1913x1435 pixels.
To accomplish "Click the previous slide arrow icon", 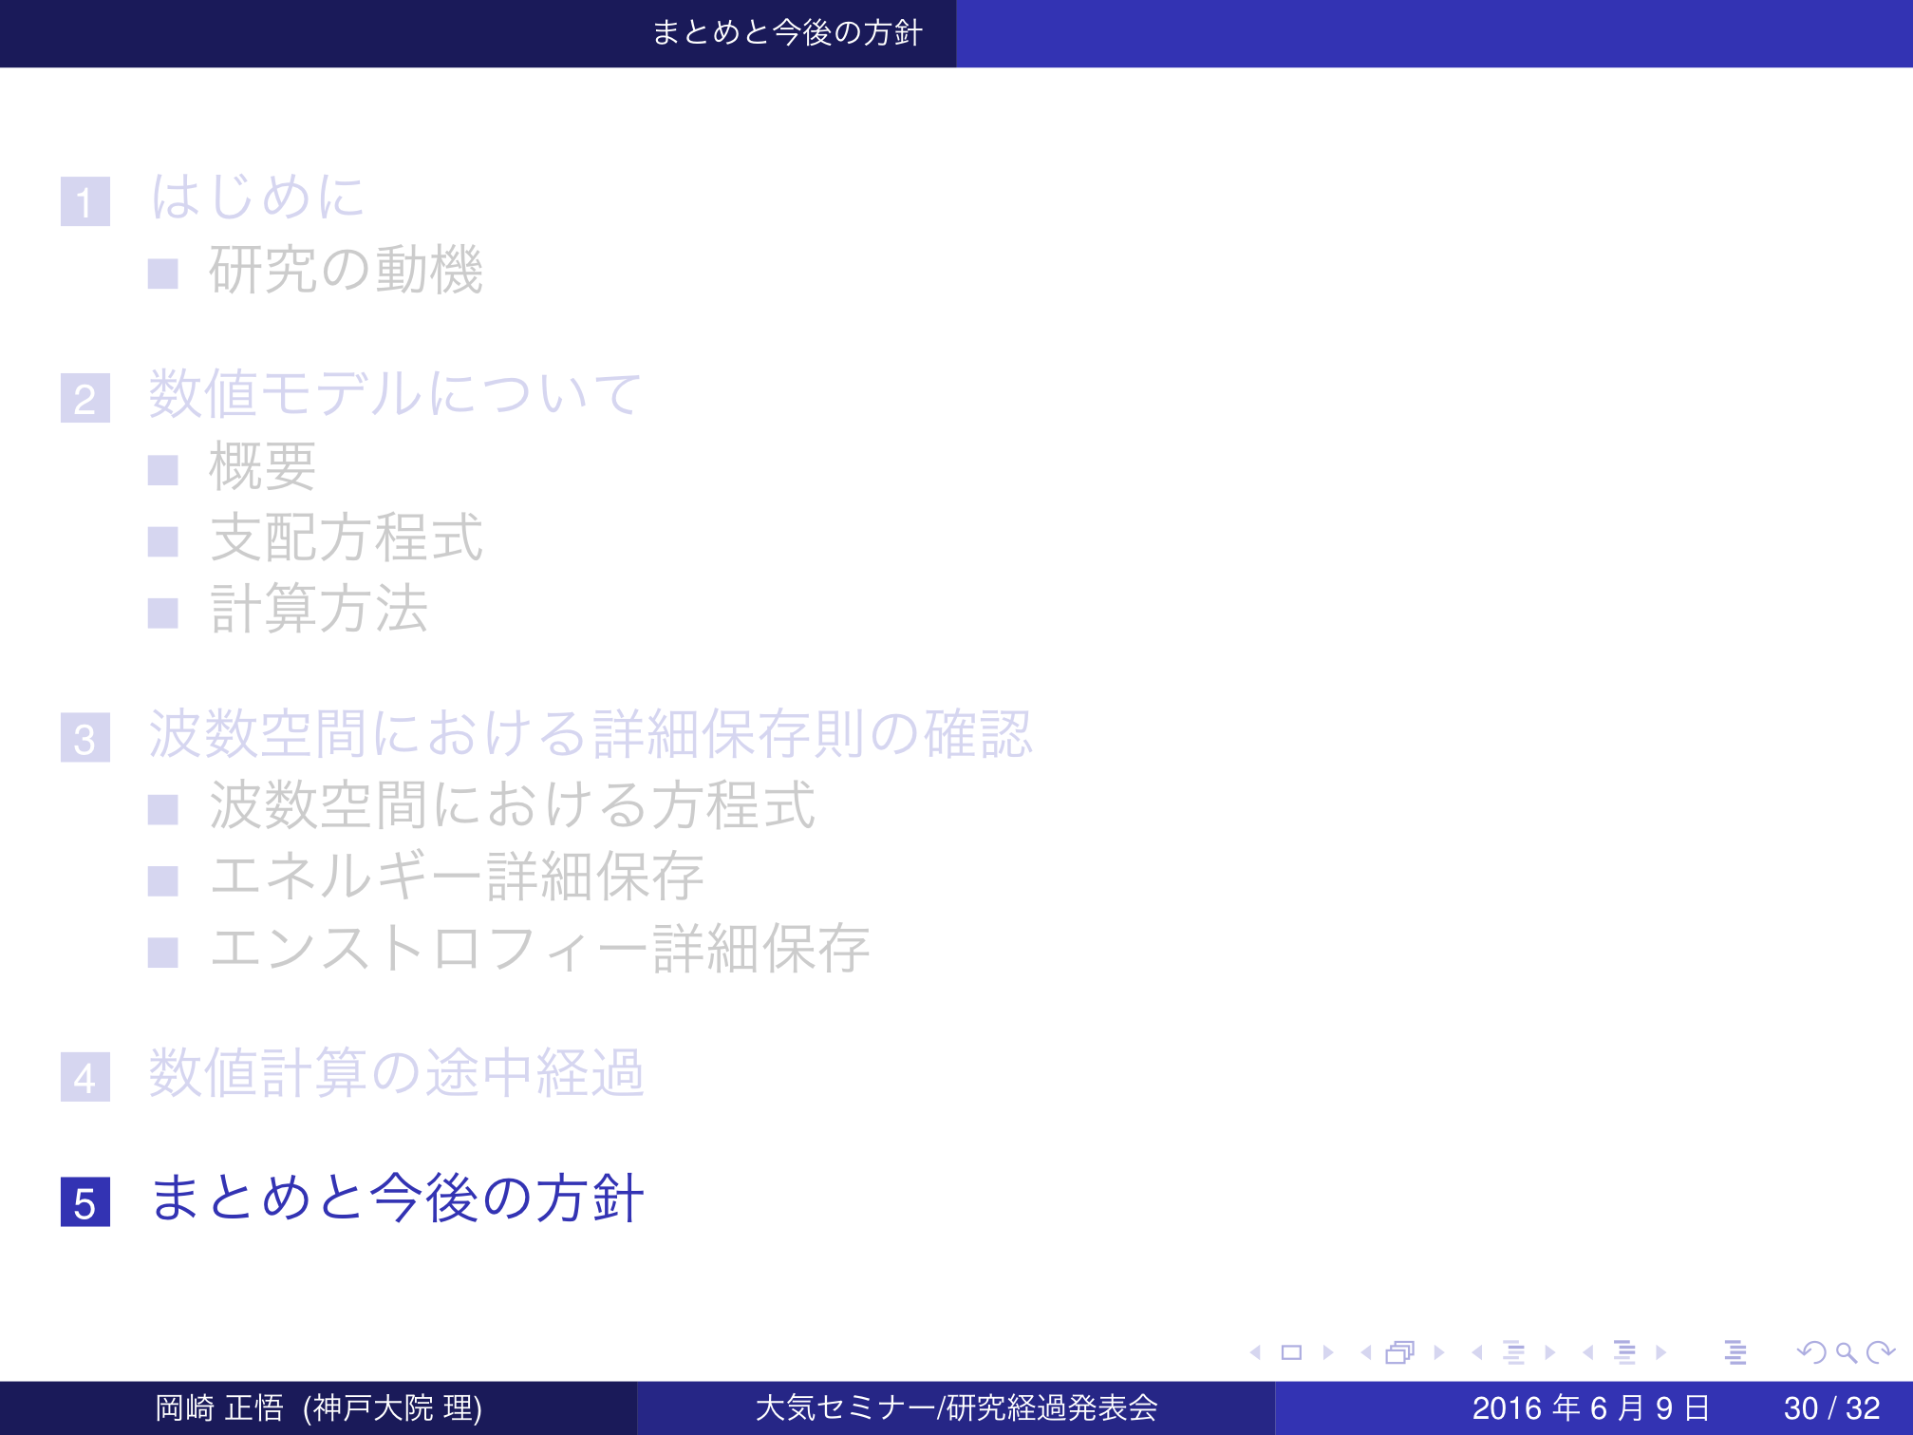I will (x=1256, y=1352).
